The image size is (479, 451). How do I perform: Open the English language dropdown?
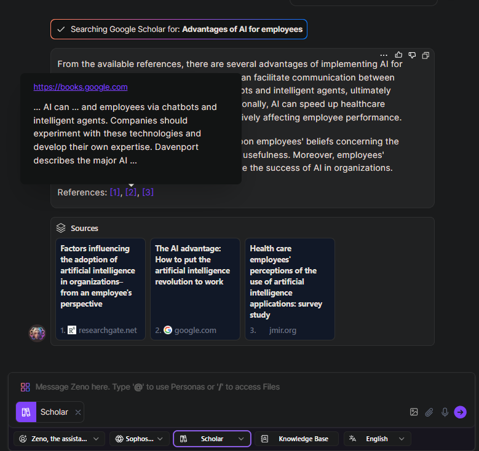tap(378, 439)
